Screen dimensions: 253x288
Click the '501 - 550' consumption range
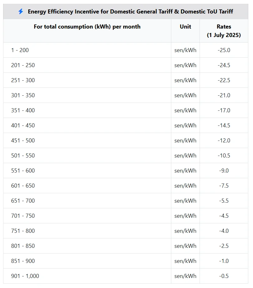(23, 156)
